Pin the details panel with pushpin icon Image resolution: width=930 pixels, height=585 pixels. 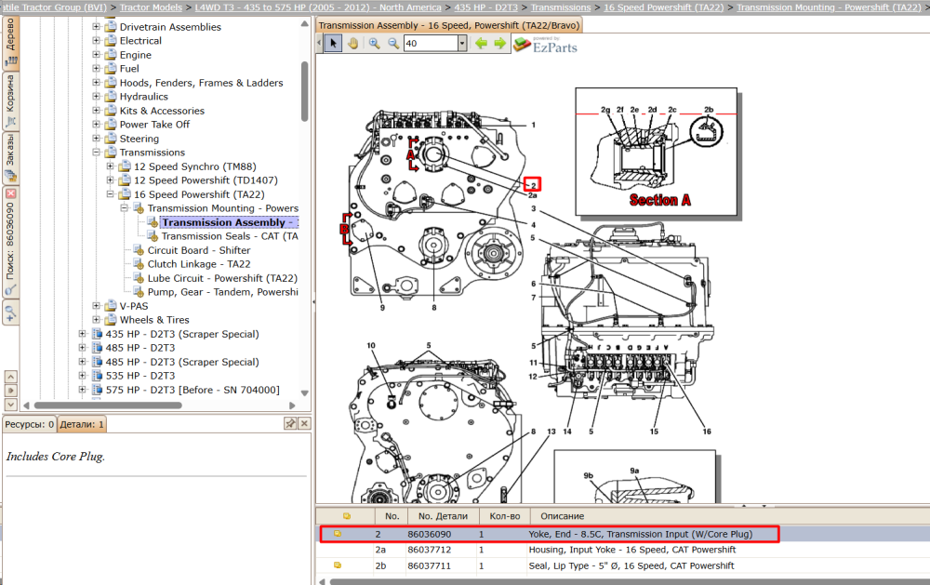[290, 423]
